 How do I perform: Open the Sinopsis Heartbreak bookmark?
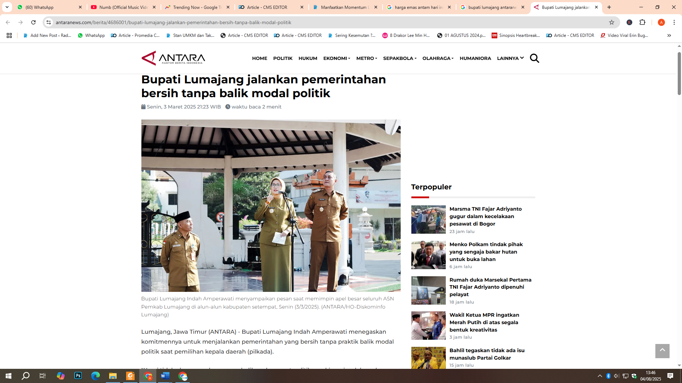[x=516, y=35]
